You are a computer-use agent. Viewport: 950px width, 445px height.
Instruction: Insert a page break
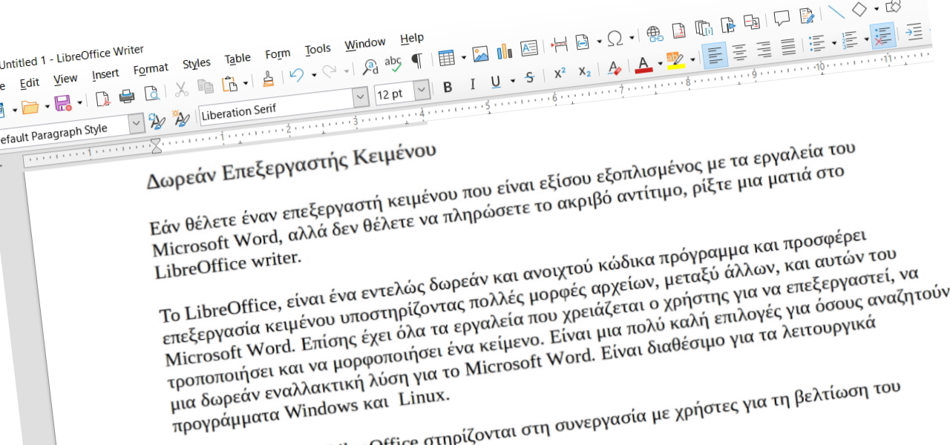(x=560, y=44)
